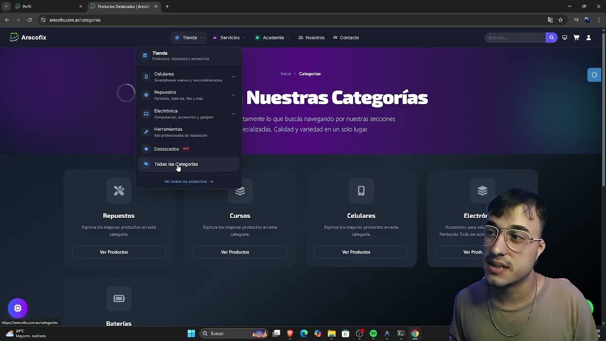Select Herramientas in the Tienda menu
Screen dimensions: 606x341
click(x=189, y=132)
